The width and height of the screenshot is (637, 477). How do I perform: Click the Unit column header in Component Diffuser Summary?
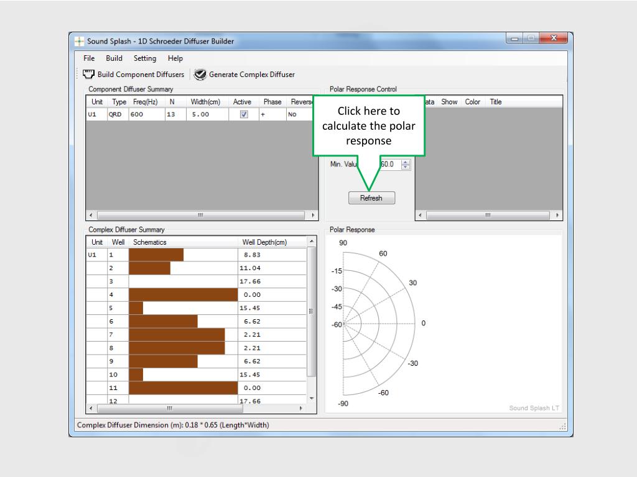tap(96, 102)
